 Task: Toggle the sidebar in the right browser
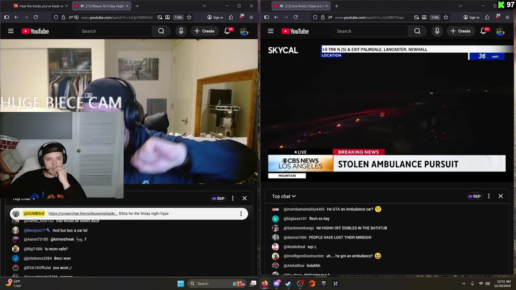click(266, 17)
